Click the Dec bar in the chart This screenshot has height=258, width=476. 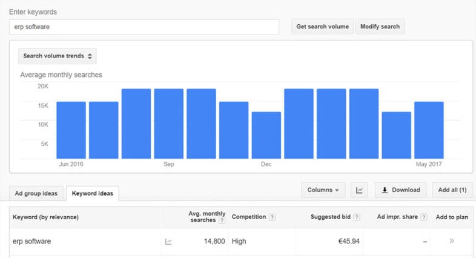click(266, 135)
